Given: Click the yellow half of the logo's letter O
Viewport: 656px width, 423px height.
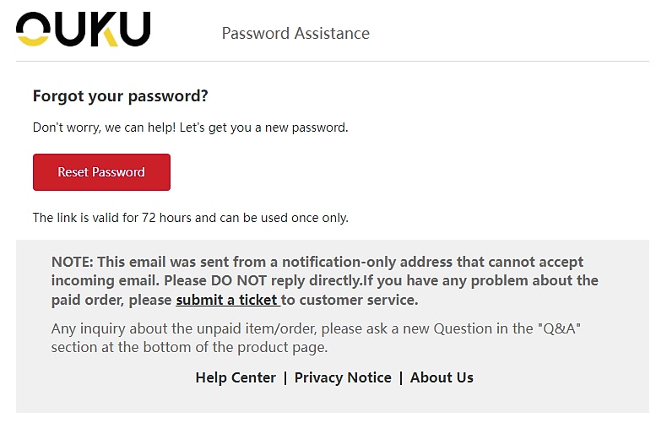Looking at the screenshot, I should point(32,38).
